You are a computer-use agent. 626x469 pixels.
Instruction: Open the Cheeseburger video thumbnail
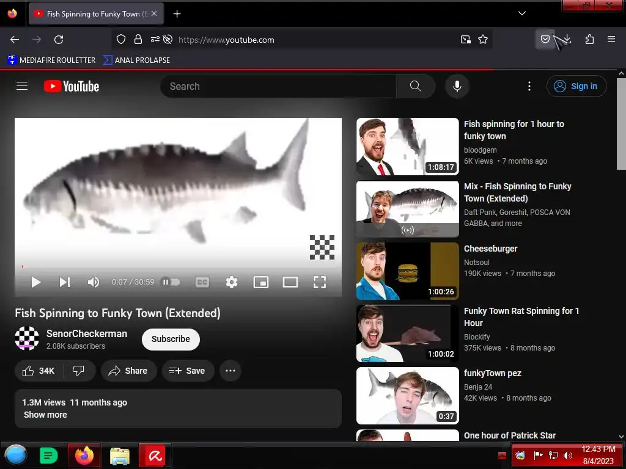point(408,271)
